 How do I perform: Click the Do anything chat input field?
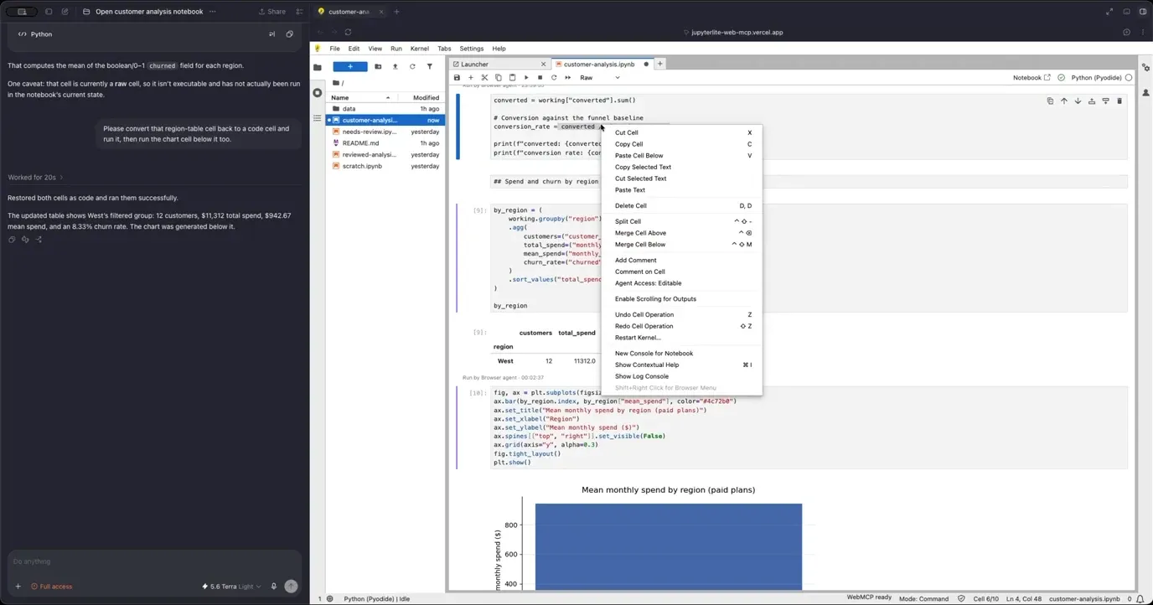(x=154, y=561)
